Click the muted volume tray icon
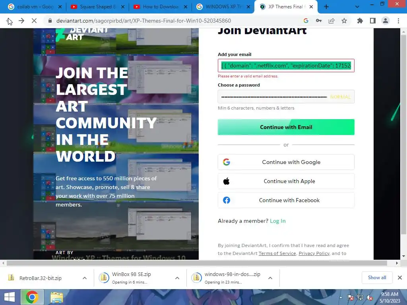The image size is (407, 305). pos(370,297)
